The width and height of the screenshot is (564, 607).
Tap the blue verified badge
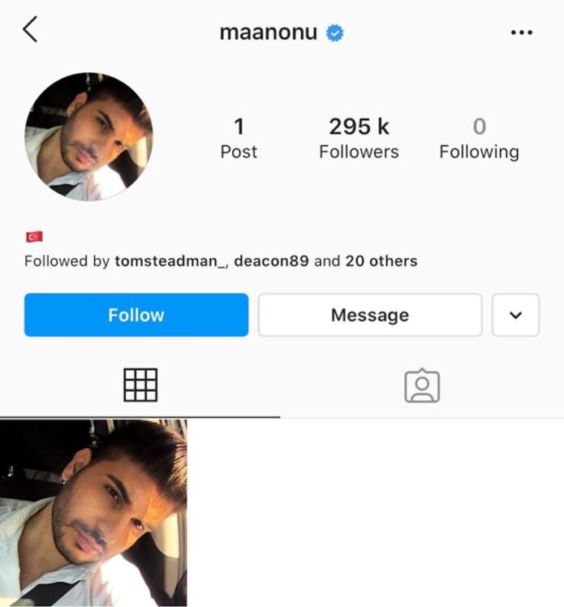335,32
